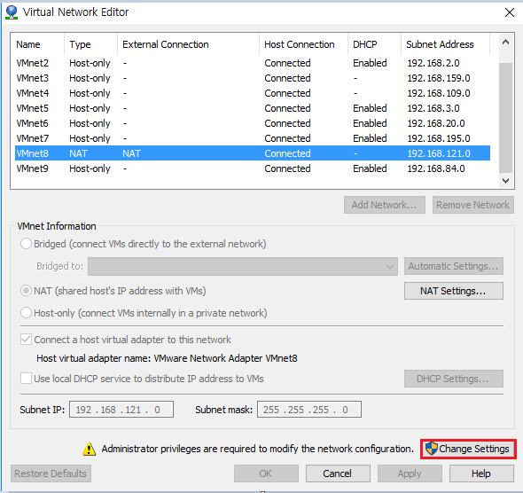Click the Remove Network button
The width and height of the screenshot is (523, 493).
pyautogui.click(x=473, y=205)
